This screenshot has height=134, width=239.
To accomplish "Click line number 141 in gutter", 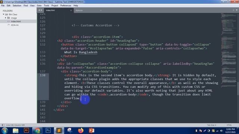I will tap(43, 110).
